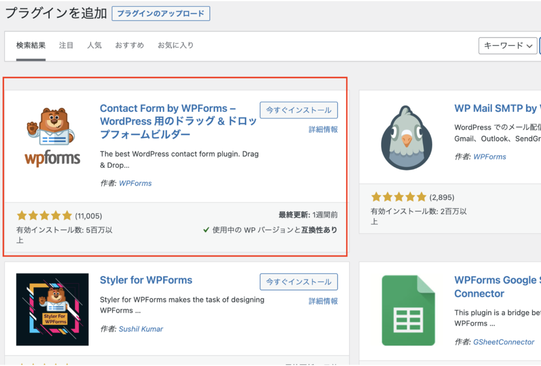Click the five-star rating of Contact Form by WPForms
The height and width of the screenshot is (366, 541).
[x=44, y=216]
